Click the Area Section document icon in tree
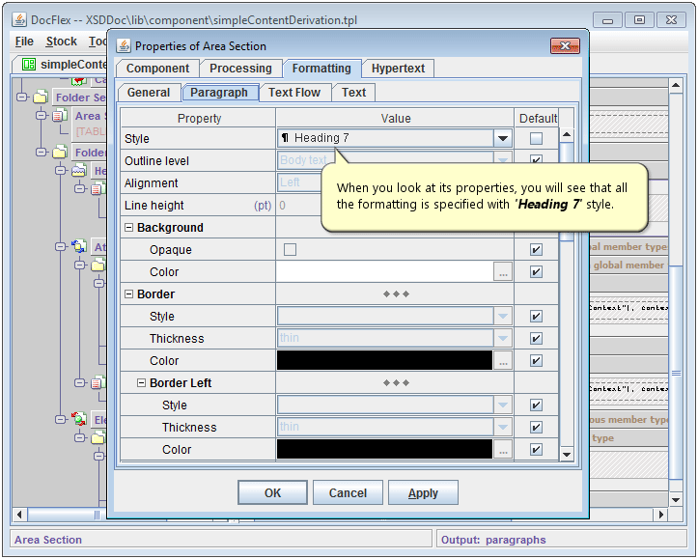This screenshot has height=559, width=698. pyautogui.click(x=59, y=116)
